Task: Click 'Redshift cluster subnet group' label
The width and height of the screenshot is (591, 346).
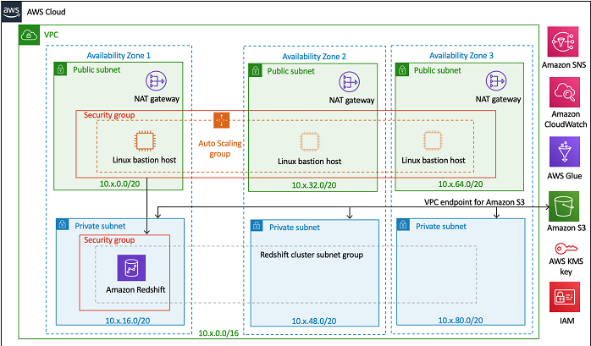Action: (312, 255)
